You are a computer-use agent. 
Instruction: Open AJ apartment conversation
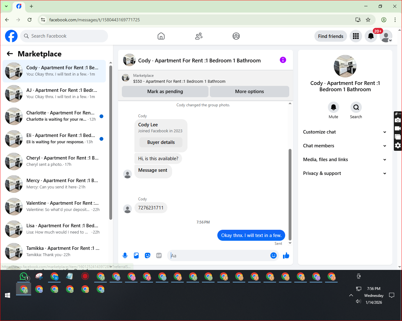point(54,94)
